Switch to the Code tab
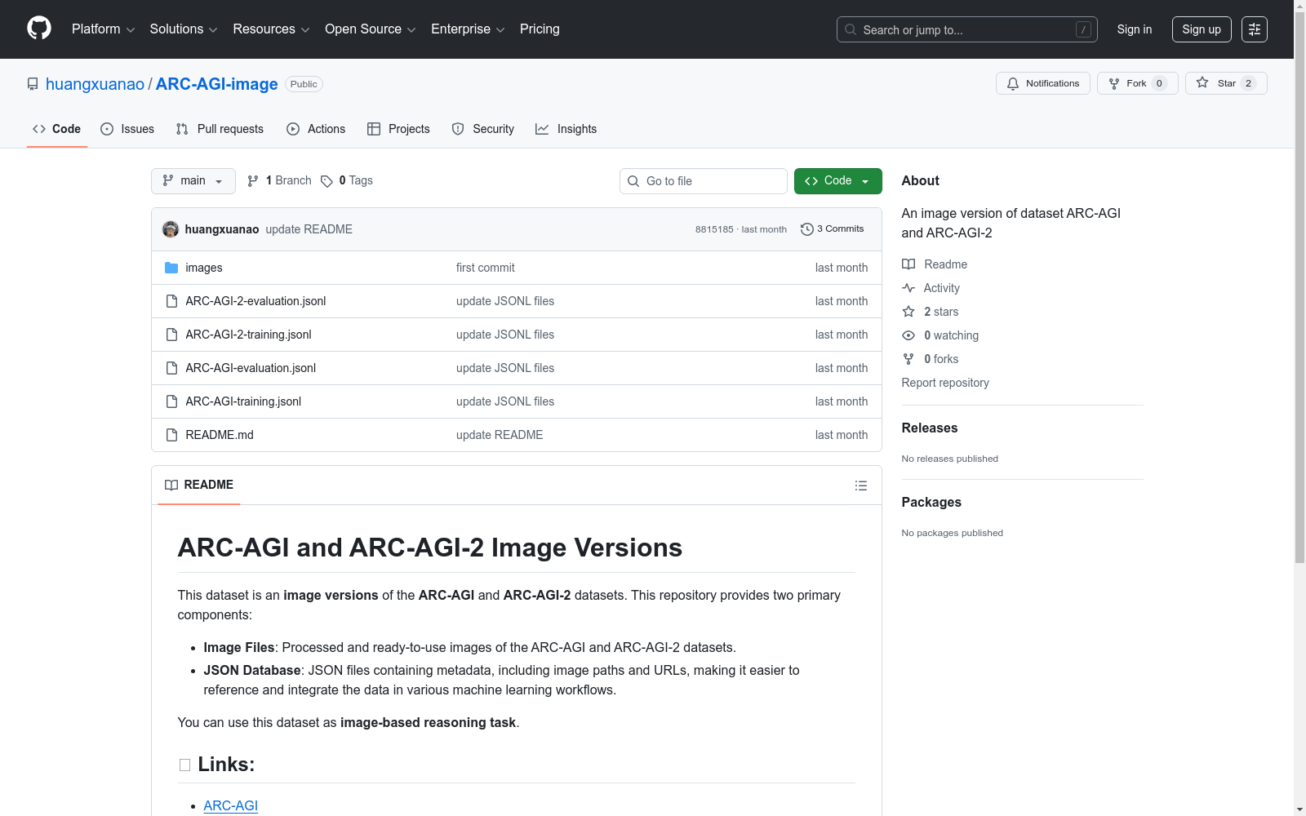This screenshot has height=816, width=1306. 57,129
